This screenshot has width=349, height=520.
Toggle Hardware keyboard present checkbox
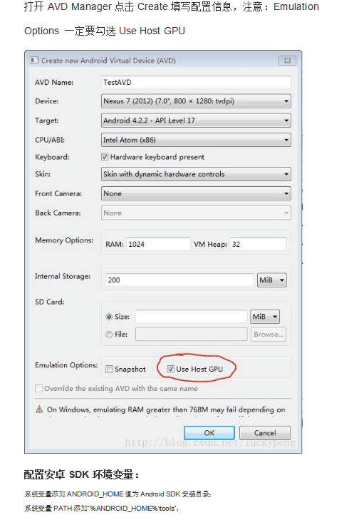coord(105,157)
